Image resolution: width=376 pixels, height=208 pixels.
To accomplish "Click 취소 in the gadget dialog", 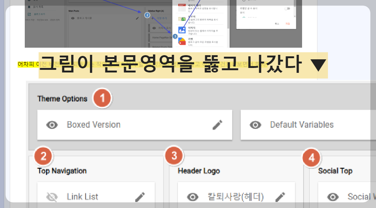I will point(277,24).
